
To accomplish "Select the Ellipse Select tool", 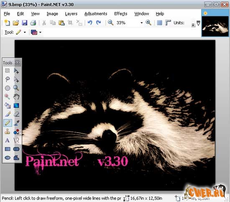I will point(8,88).
